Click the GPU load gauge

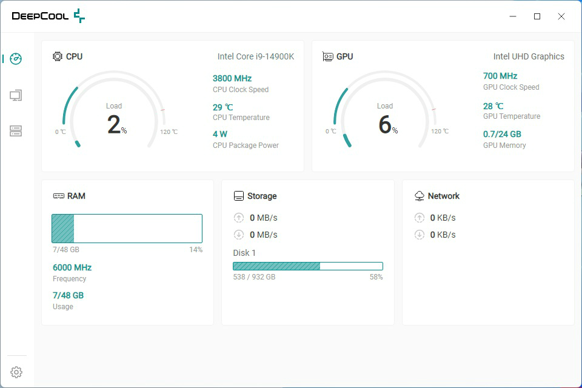[x=386, y=110]
